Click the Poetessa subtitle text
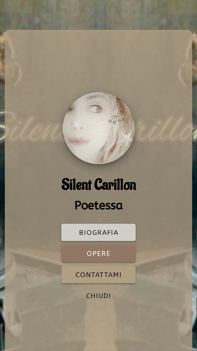Screen dimensions: 197x351 (98, 205)
